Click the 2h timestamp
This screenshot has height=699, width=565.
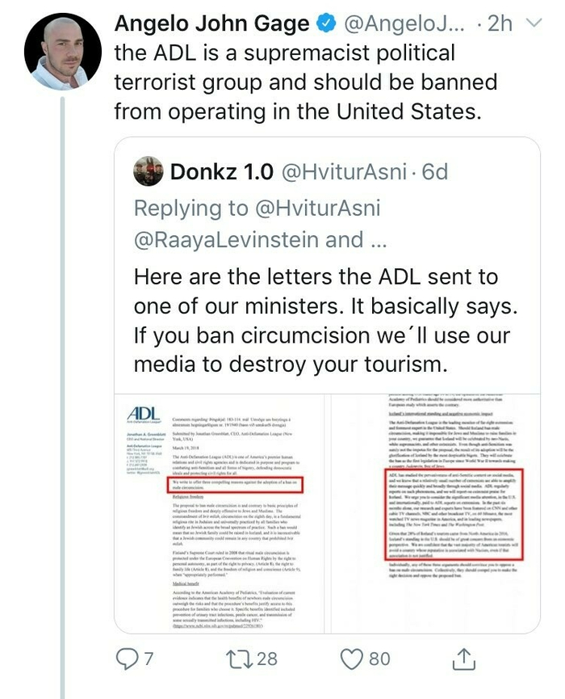pos(500,23)
